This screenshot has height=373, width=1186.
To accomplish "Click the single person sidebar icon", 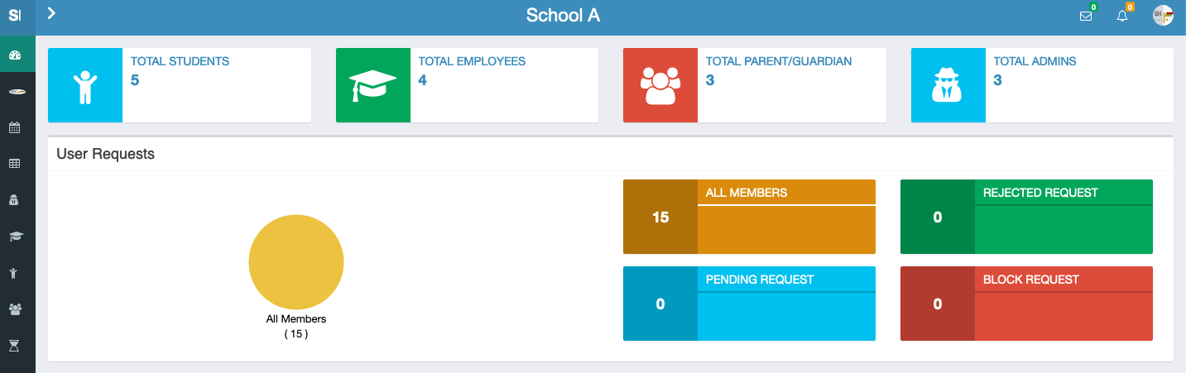I will coord(15,273).
